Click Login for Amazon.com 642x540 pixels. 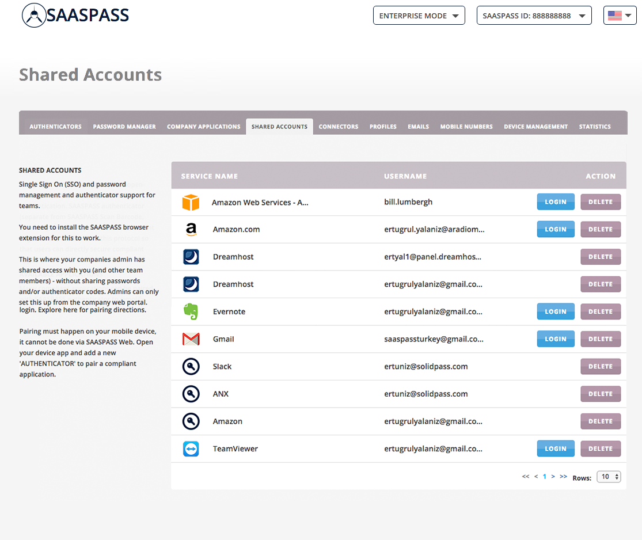pyautogui.click(x=556, y=229)
